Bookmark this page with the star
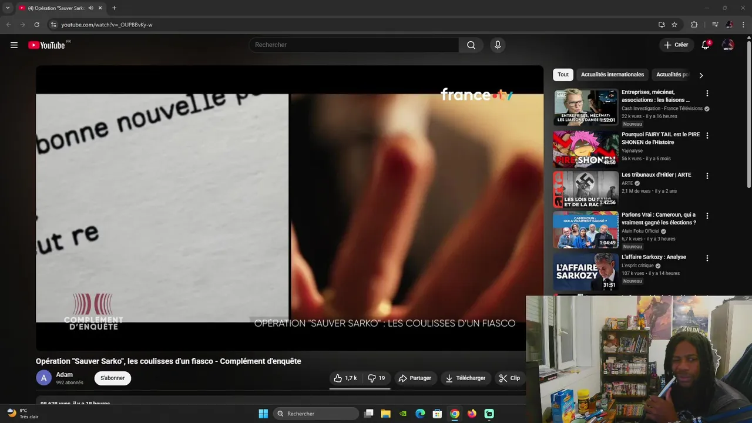 click(674, 25)
